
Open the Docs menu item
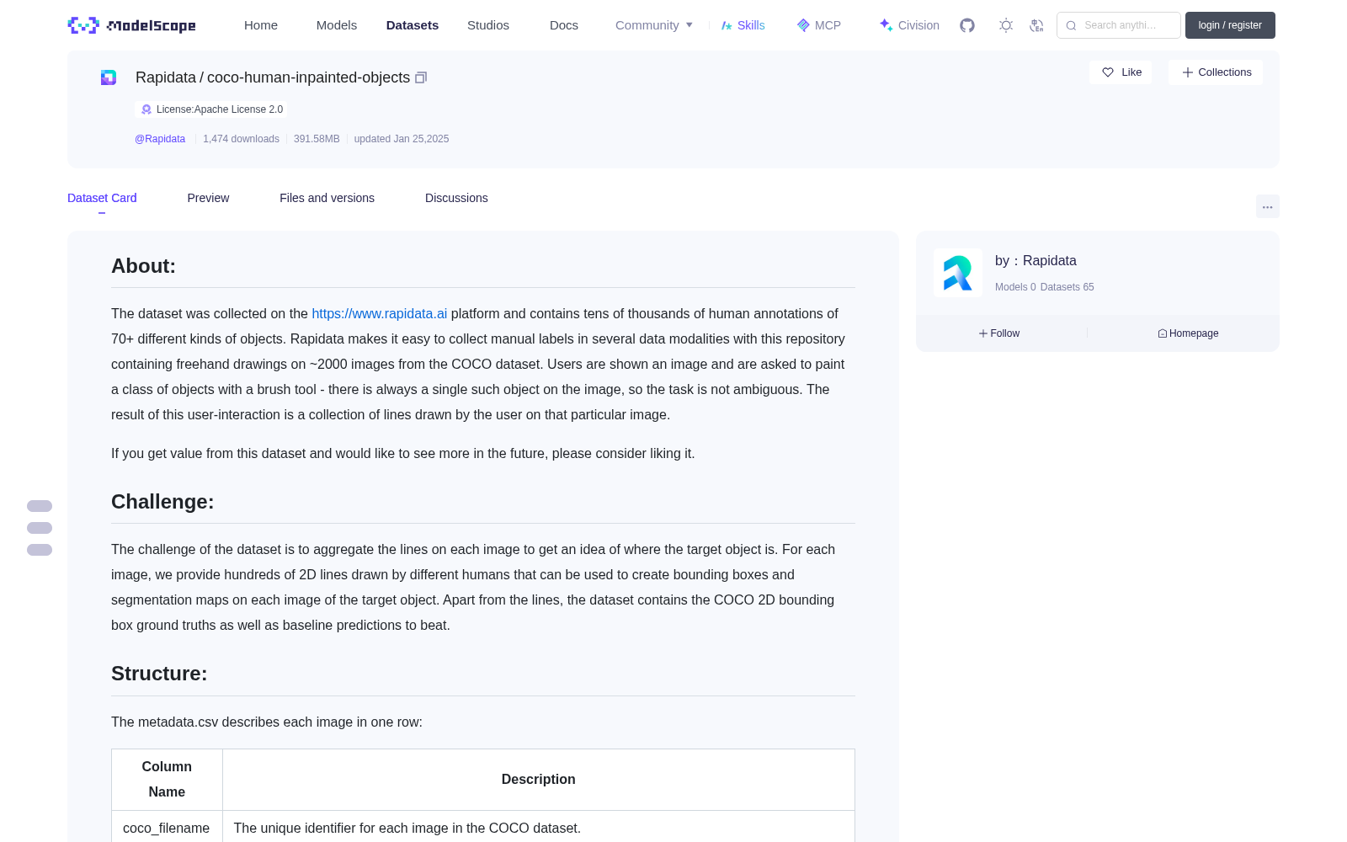564,25
